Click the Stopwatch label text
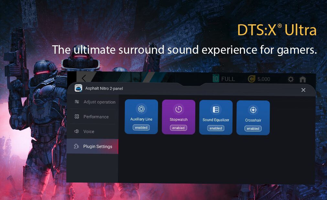 point(179,120)
